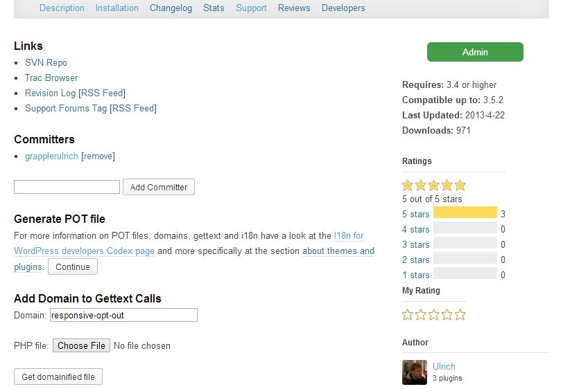Image resolution: width=563 pixels, height=389 pixels.
Task: Open the Trac Browser link
Action: coord(51,78)
